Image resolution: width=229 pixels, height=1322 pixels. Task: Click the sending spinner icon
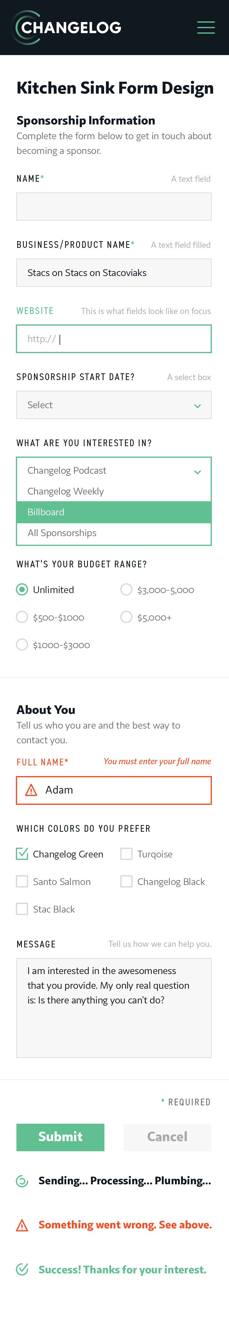pyautogui.click(x=22, y=1181)
